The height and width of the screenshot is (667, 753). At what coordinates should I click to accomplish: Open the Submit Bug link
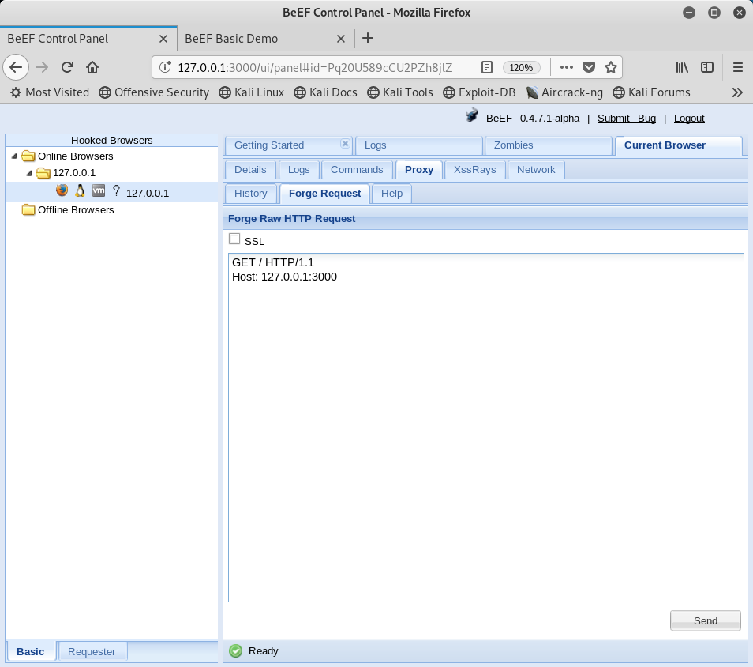pyautogui.click(x=627, y=119)
